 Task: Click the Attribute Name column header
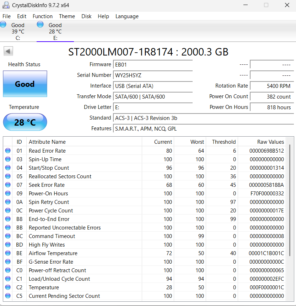pos(47,142)
